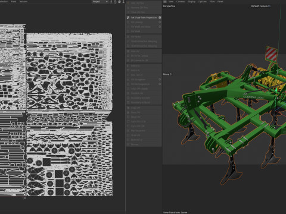
Task: Click Fit UV to Canvas icon
Action: pos(128,56)
